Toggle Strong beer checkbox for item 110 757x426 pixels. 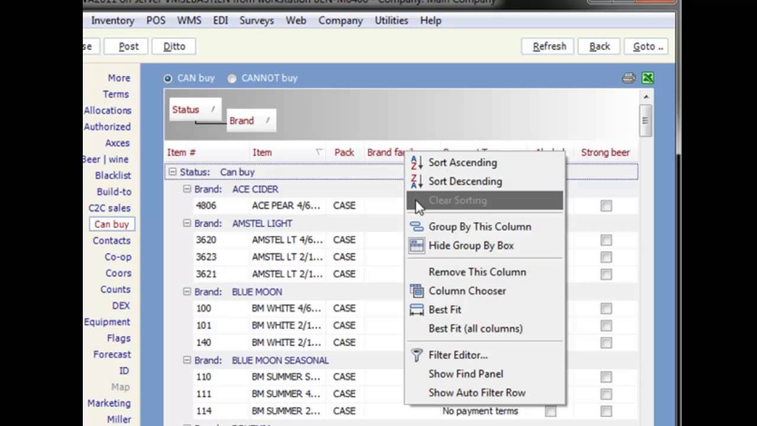click(606, 377)
